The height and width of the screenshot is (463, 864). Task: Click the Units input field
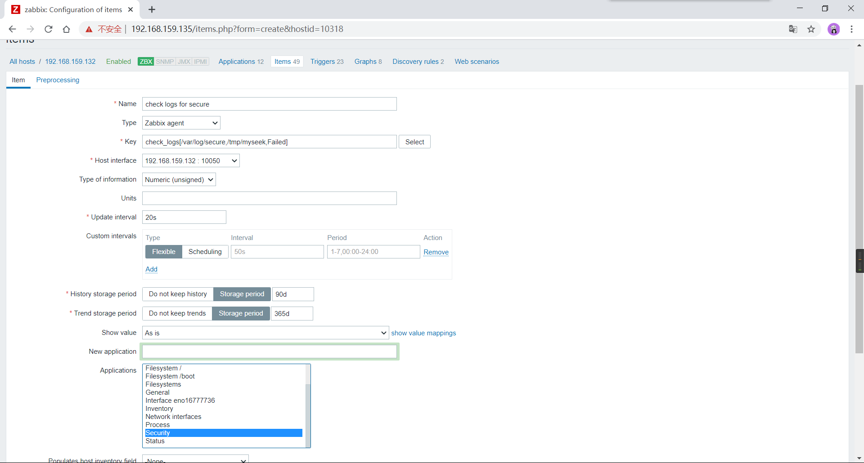[x=270, y=198]
